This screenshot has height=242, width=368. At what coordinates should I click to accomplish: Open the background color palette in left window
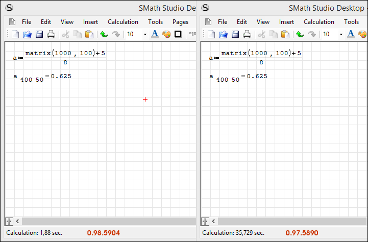tap(166, 34)
